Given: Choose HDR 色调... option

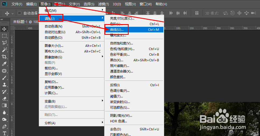Looking at the screenshot, I should tap(135, 121).
